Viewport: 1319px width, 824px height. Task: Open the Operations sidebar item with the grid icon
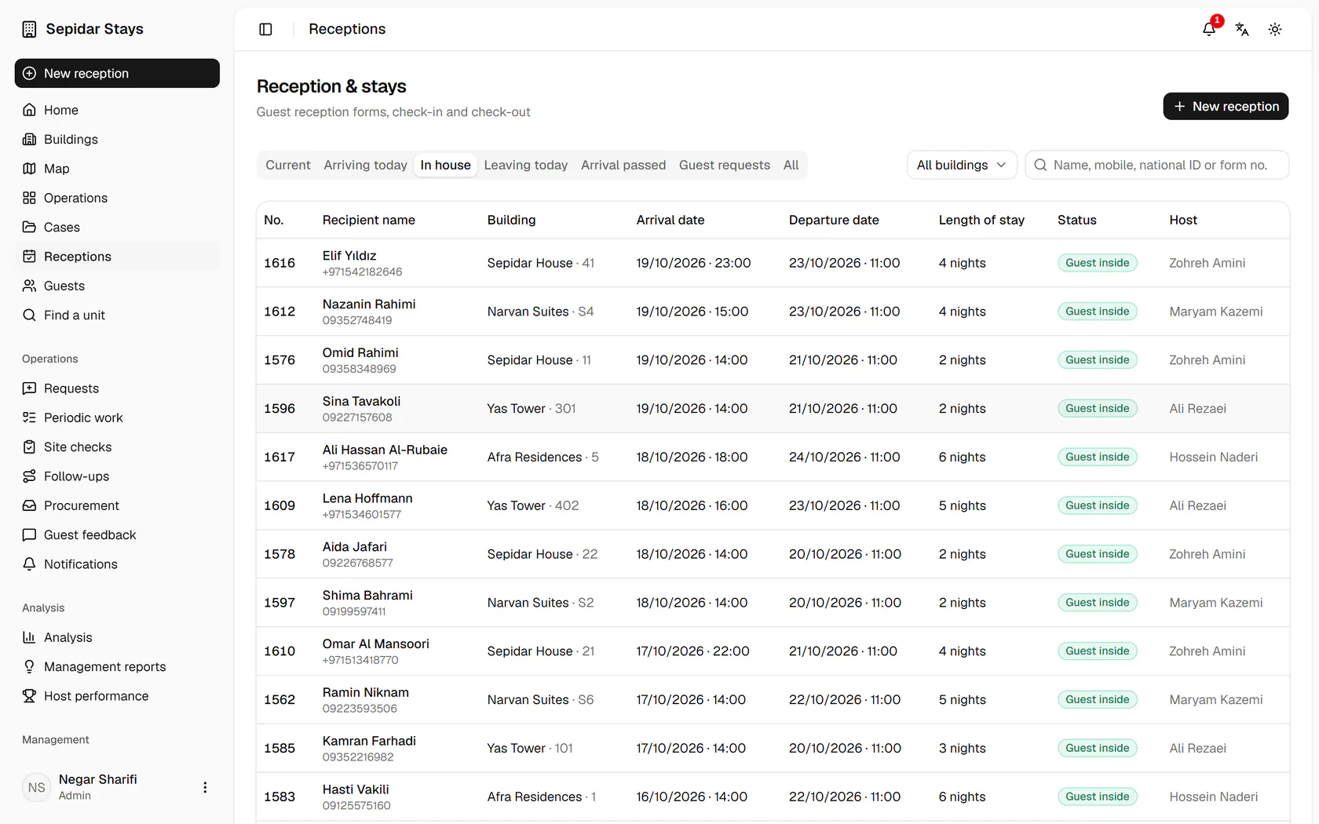click(x=117, y=198)
